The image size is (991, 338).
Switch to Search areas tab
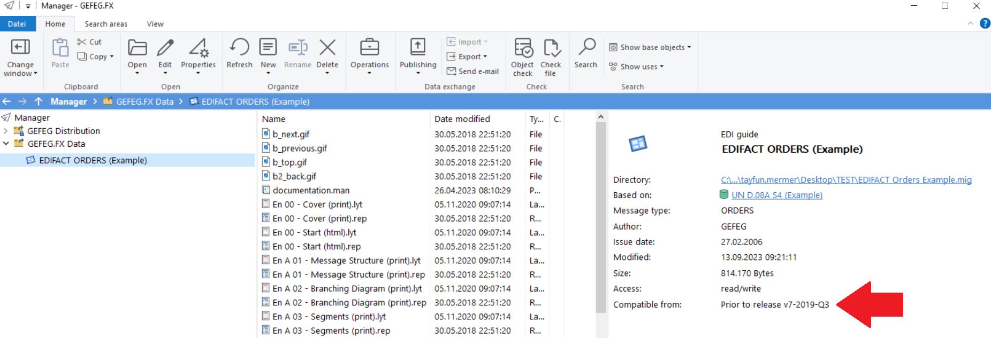pyautogui.click(x=106, y=23)
